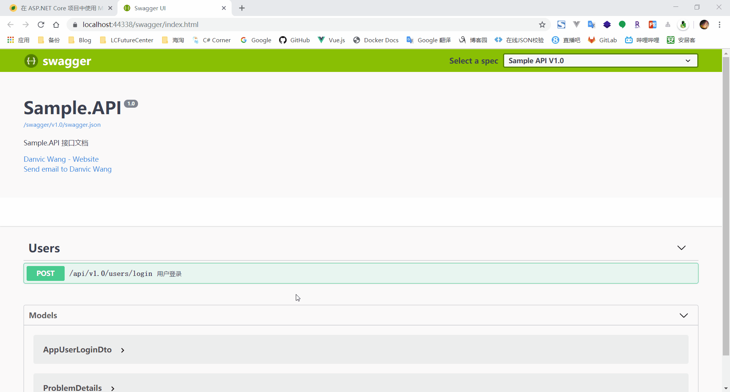Screen dimensions: 730x392
Task: Switch to the ASP.NET Core tab
Action: (x=61, y=8)
